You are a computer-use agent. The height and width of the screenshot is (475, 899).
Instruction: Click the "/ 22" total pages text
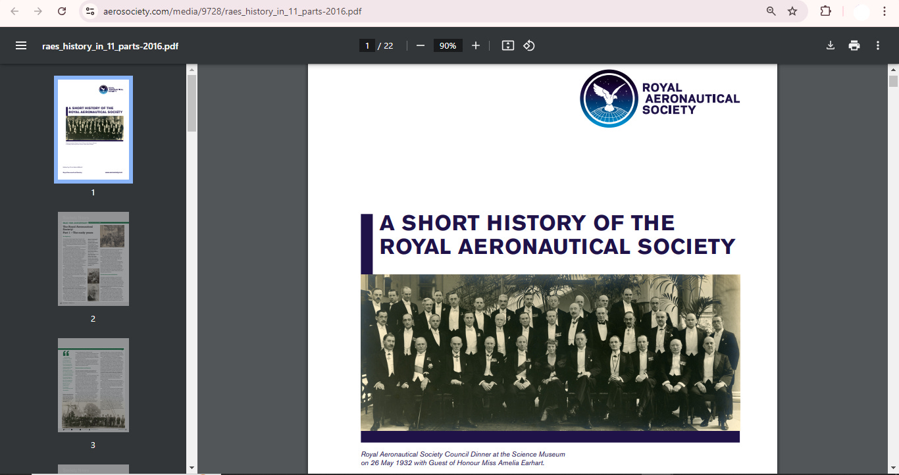click(x=386, y=45)
